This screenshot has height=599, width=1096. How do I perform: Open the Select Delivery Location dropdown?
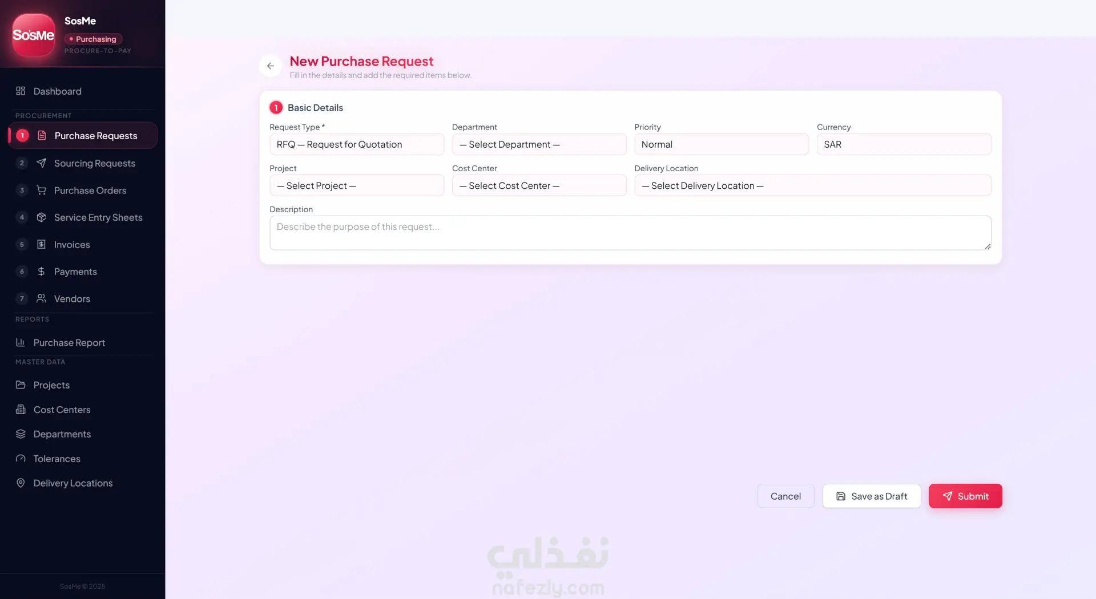click(x=813, y=185)
